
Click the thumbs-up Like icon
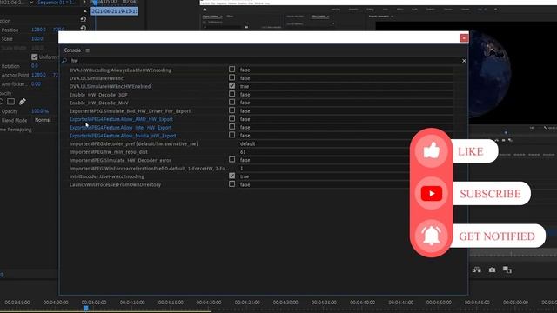pyautogui.click(x=432, y=150)
